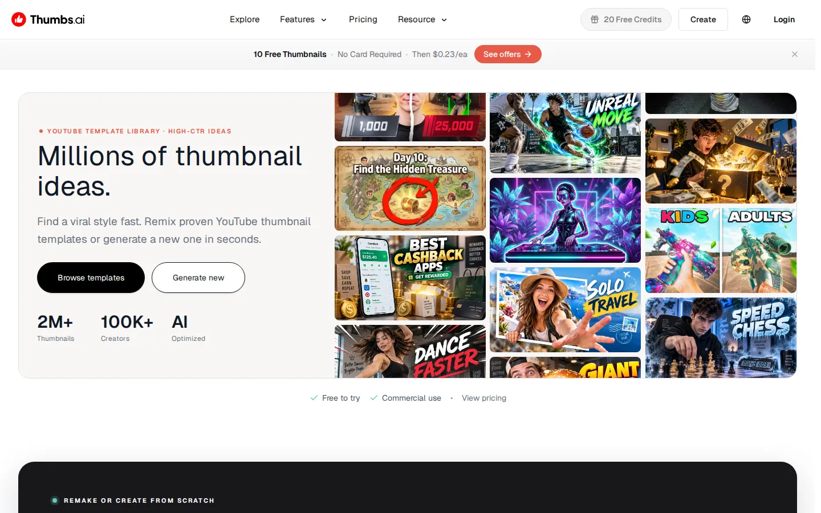Open the Kids vs Adults thumbnail

[721, 250]
